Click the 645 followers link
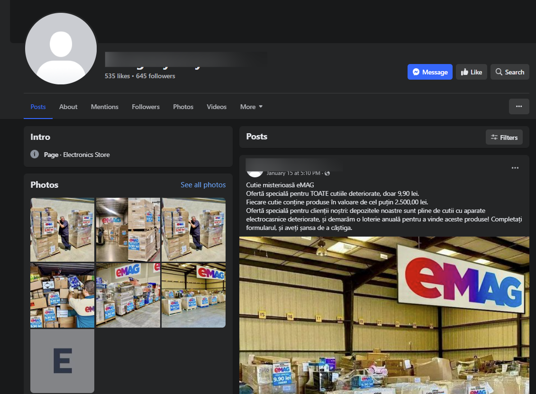The width and height of the screenshot is (536, 394). point(155,76)
